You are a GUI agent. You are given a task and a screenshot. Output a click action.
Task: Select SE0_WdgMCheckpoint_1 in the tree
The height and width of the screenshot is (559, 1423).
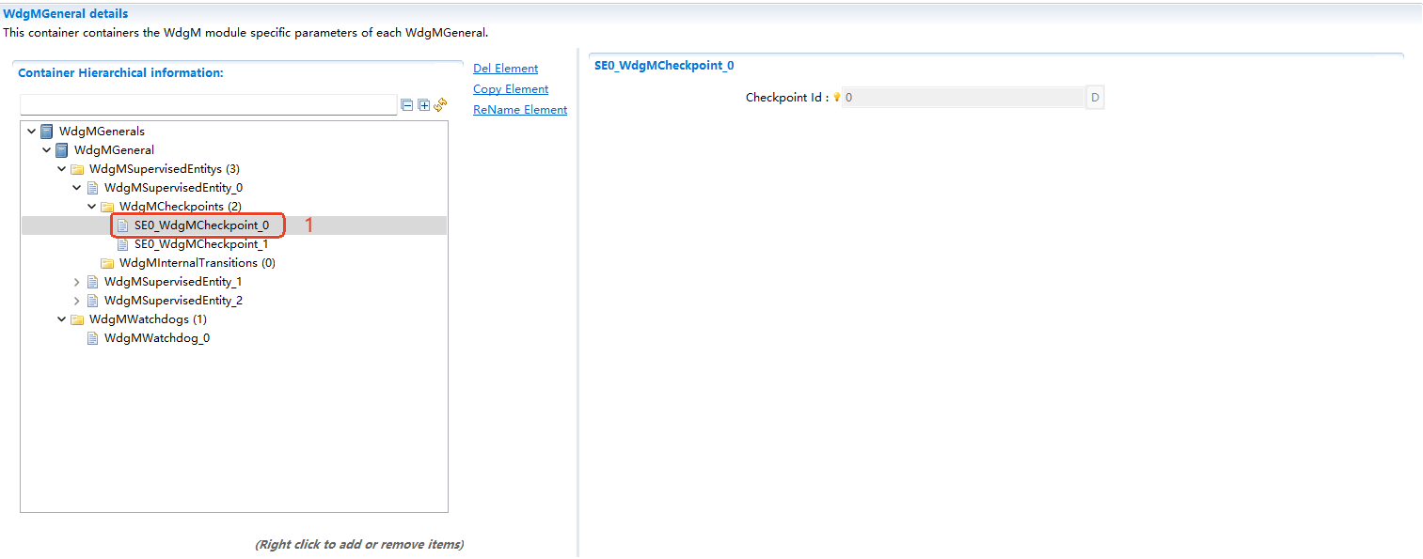coord(200,244)
